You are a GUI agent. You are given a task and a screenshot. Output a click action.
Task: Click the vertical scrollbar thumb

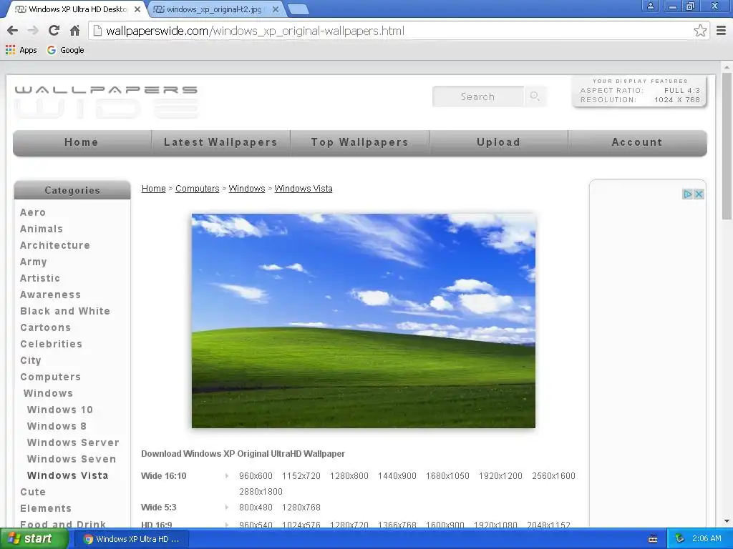pos(727,146)
